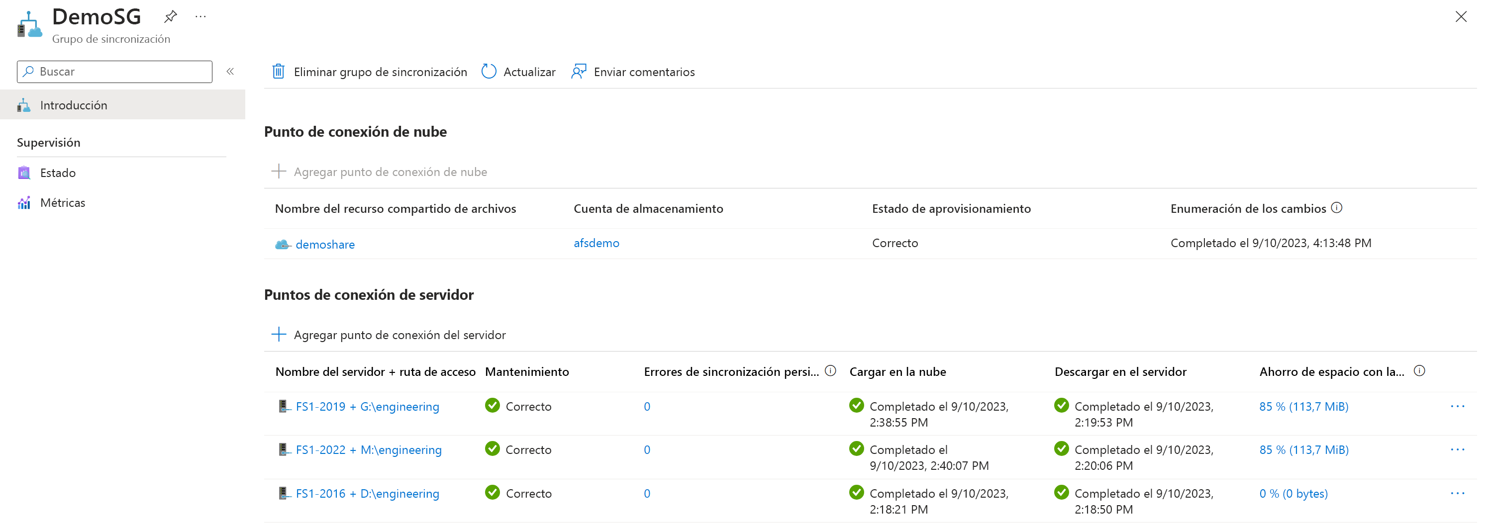
Task: Click 0 sync errors for FS1-2019
Action: click(x=647, y=406)
